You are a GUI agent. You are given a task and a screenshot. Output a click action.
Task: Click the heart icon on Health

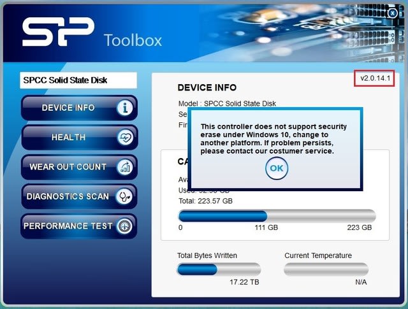point(125,138)
